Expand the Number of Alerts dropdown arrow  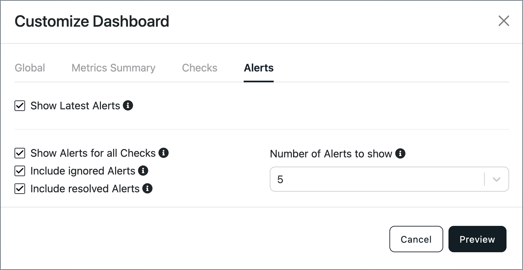point(497,179)
